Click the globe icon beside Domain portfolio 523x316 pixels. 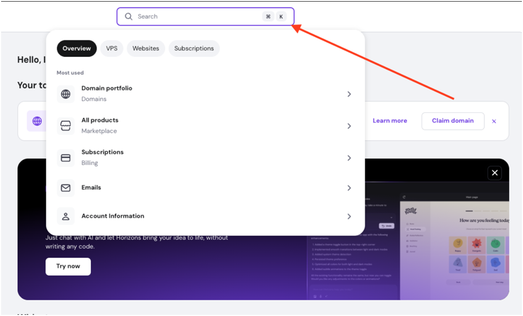tap(65, 94)
